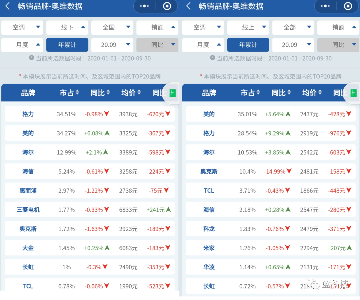Open grey 同比 dropdown in right panel

click(x=338, y=45)
